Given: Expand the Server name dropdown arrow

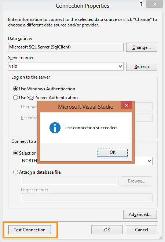Looking at the screenshot, I should coord(120,66).
